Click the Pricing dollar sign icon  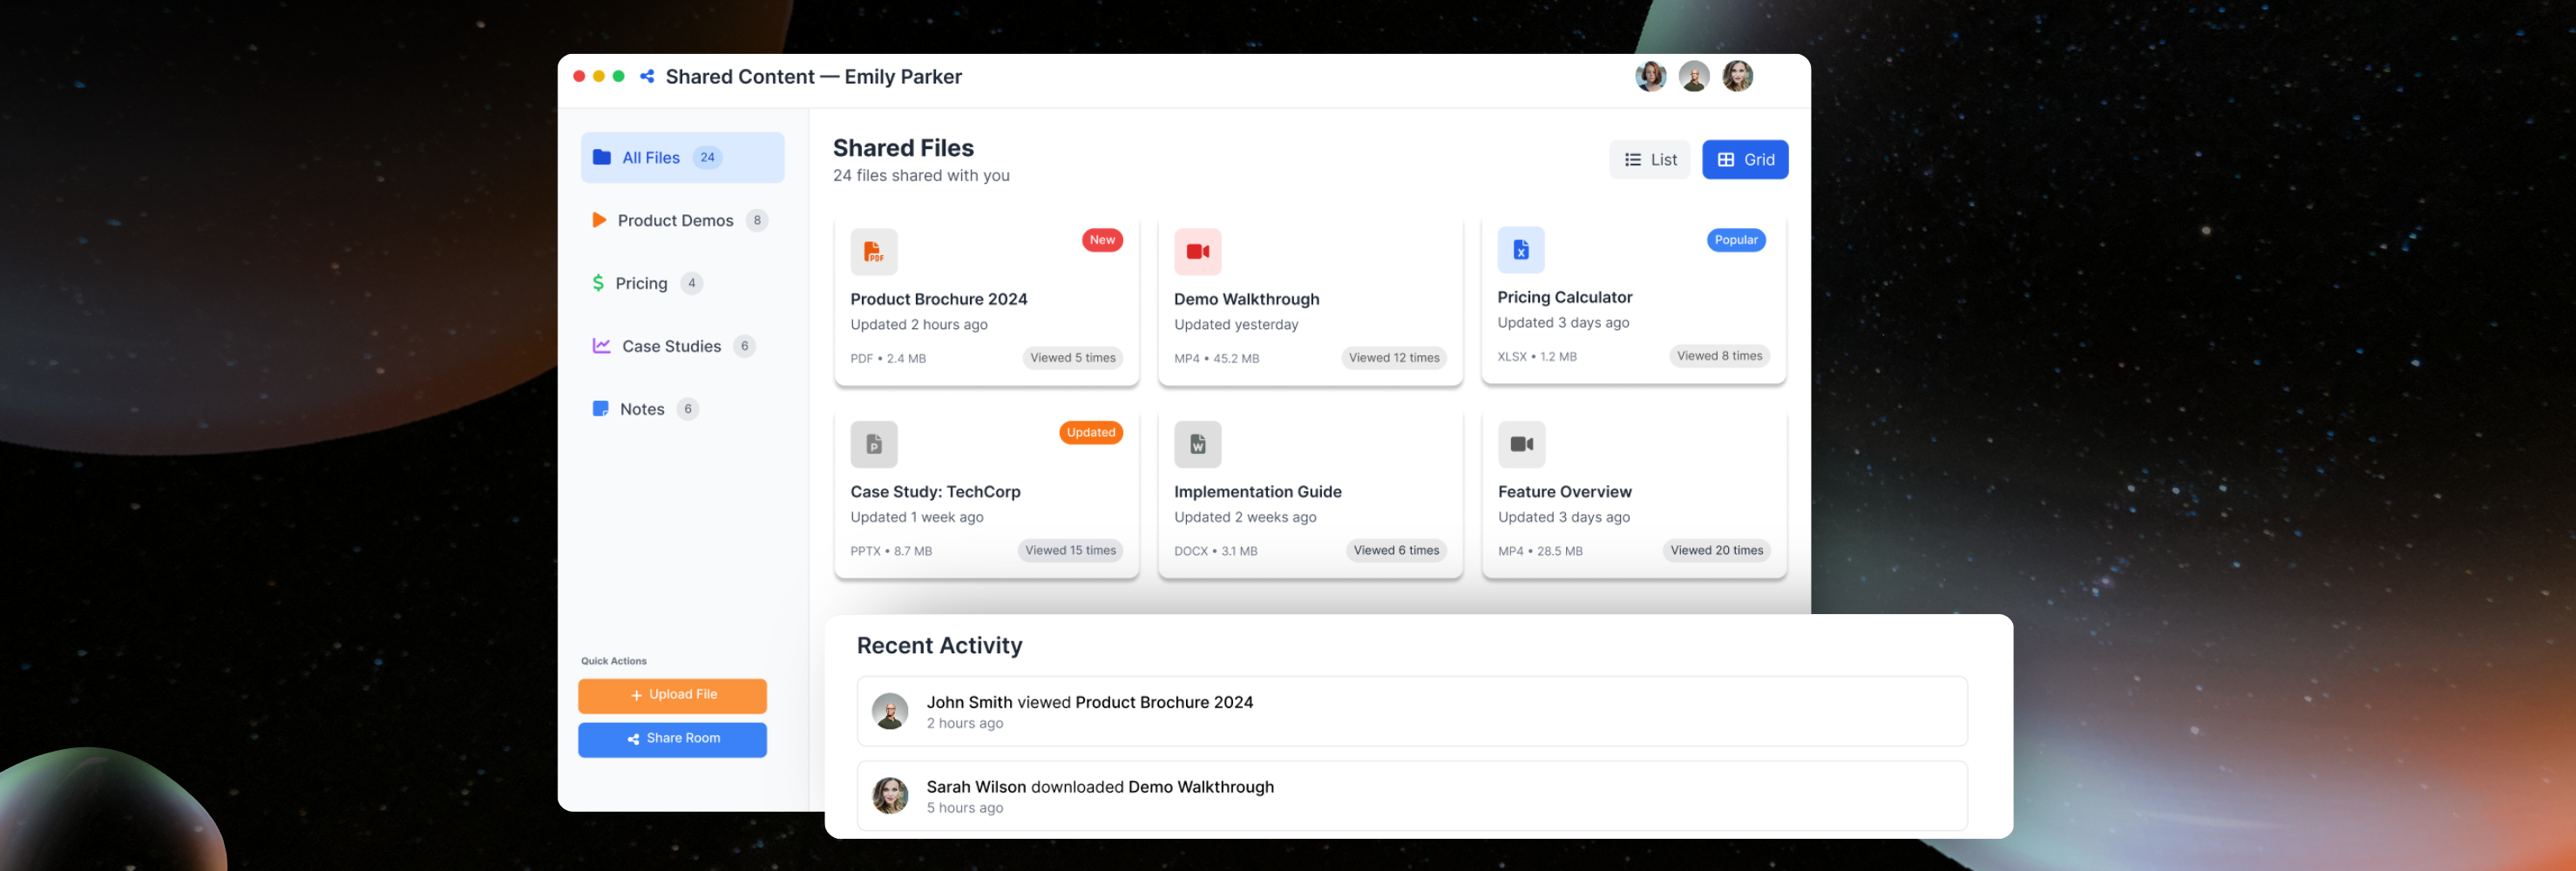pos(598,283)
